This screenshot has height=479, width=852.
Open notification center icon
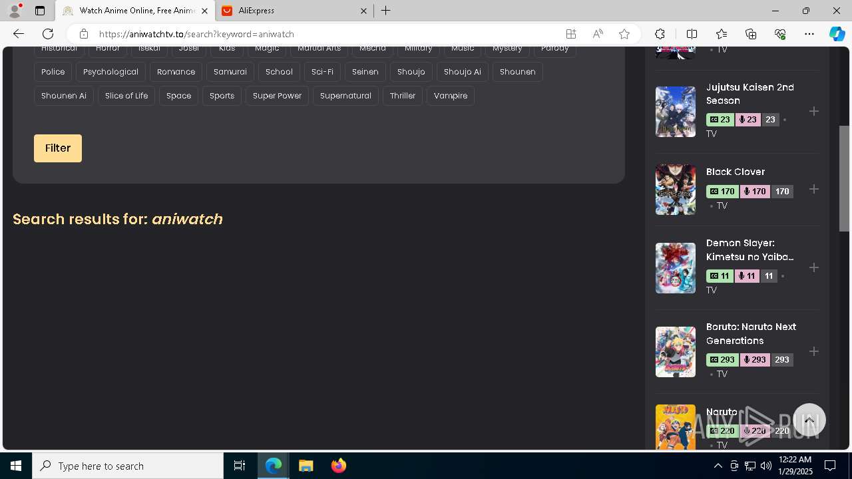pyautogui.click(x=830, y=466)
